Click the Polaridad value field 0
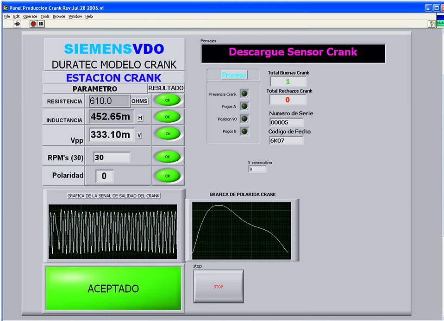 coord(104,176)
